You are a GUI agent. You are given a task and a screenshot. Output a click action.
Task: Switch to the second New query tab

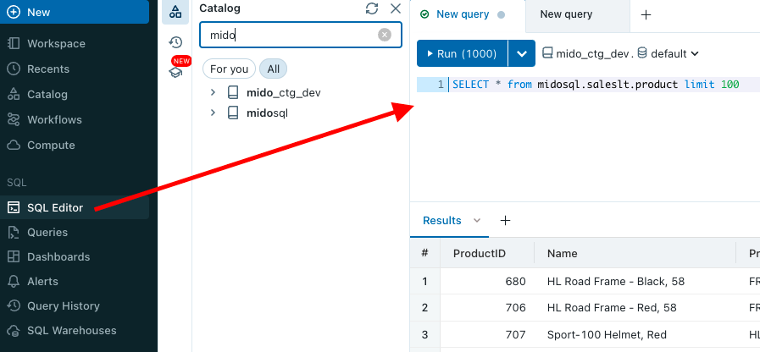pyautogui.click(x=566, y=14)
